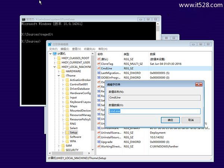The height and width of the screenshot is (168, 224).
Task: Click the default value string icon
Action: pyautogui.click(x=99, y=59)
